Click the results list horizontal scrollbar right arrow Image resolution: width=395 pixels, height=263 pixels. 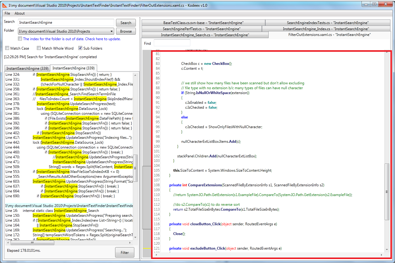(131, 243)
